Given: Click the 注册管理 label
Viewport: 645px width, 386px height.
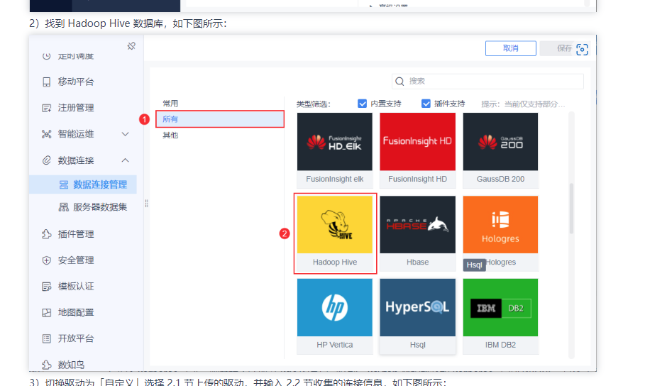Looking at the screenshot, I should click(x=76, y=109).
